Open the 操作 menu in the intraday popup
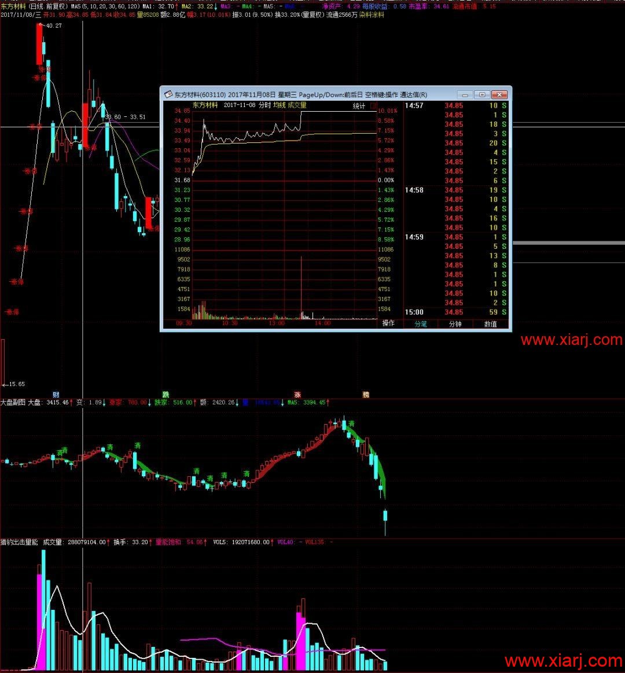Image resolution: width=625 pixels, height=673 pixels. pos(388,323)
